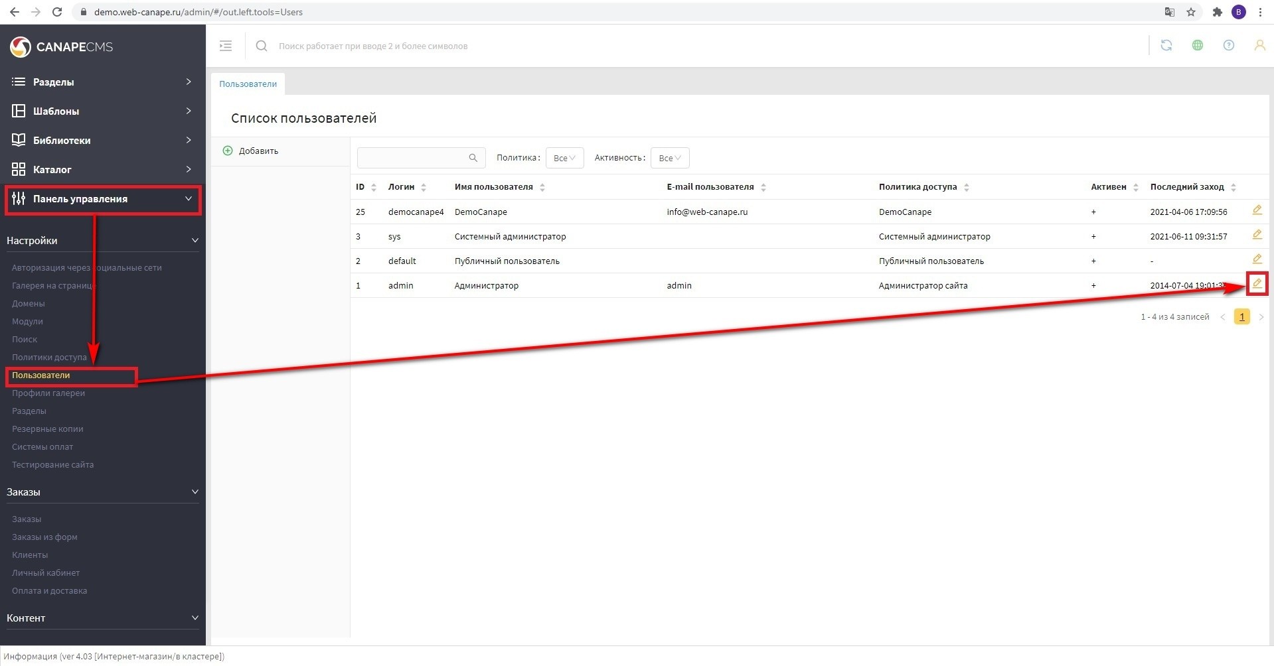The height and width of the screenshot is (666, 1274).
Task: Sort users by Логин column
Action: [407, 187]
